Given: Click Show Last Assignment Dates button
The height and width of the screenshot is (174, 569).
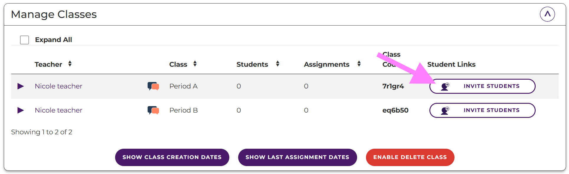Looking at the screenshot, I should [x=297, y=157].
